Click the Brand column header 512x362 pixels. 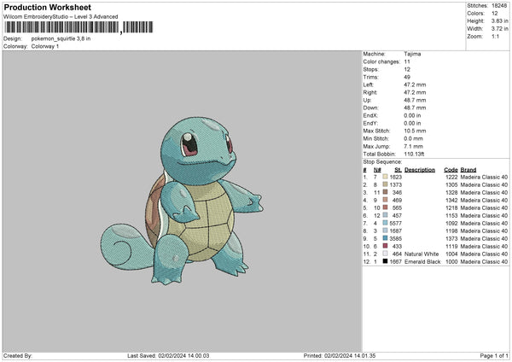click(468, 169)
